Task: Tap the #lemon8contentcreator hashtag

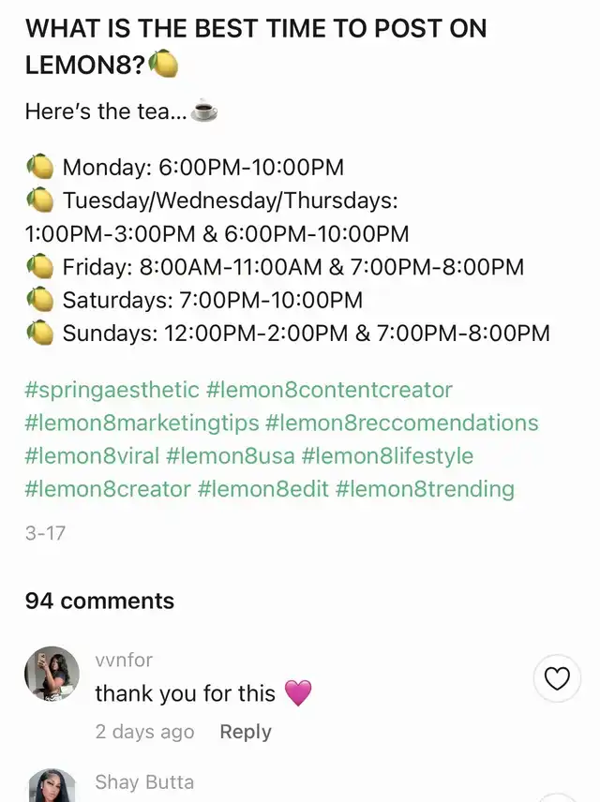Action: click(329, 390)
